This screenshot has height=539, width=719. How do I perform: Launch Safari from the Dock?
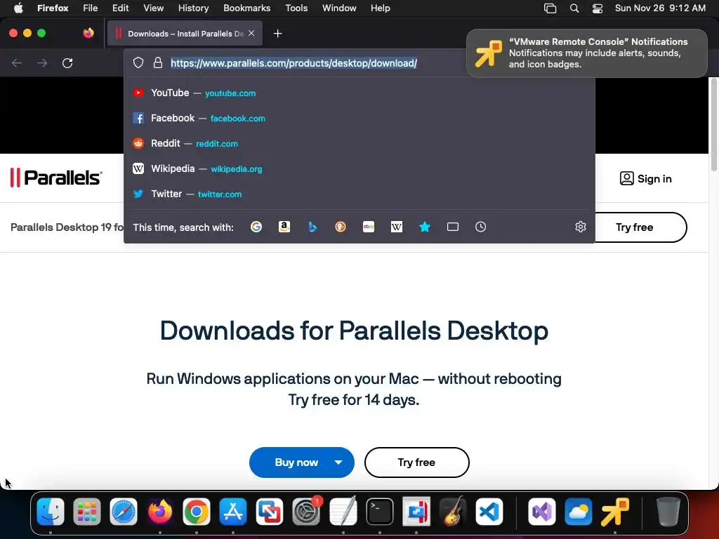pos(124,512)
